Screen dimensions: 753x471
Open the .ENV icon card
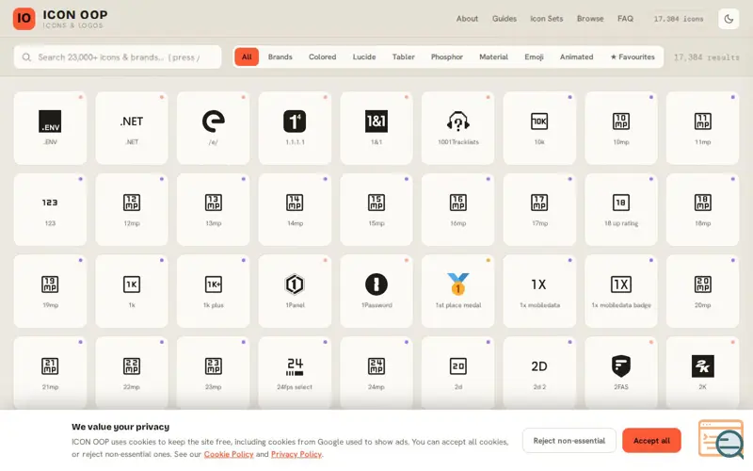[x=50, y=128]
